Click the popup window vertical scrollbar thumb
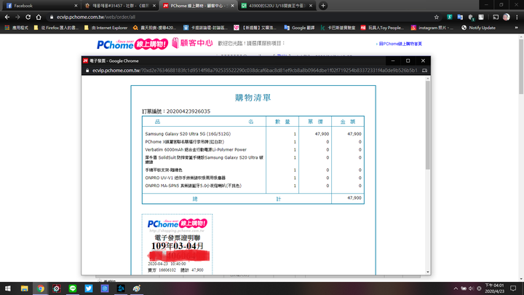The image size is (524, 295). [x=427, y=125]
